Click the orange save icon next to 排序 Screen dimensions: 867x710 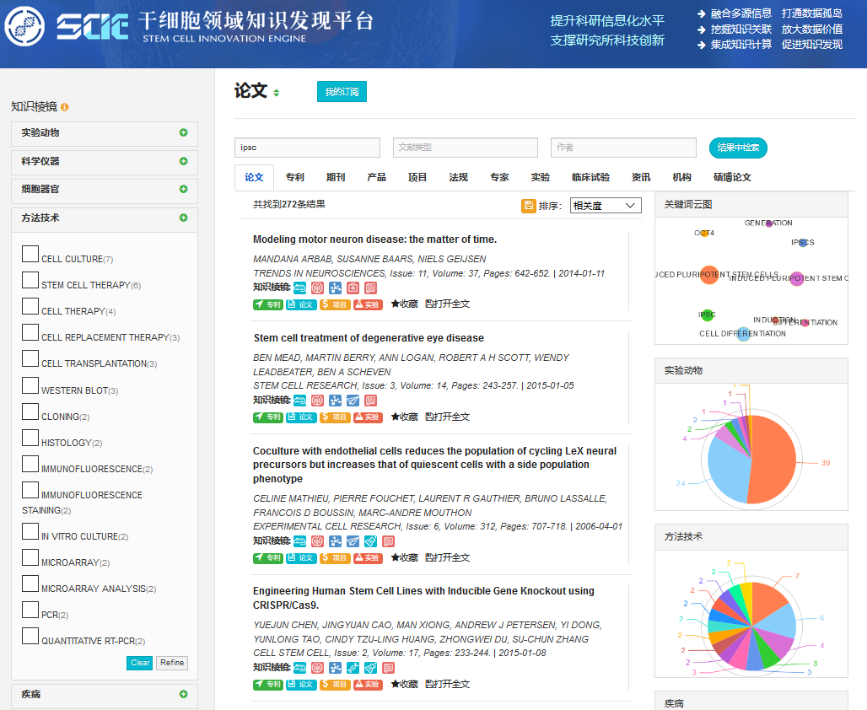[529, 206]
